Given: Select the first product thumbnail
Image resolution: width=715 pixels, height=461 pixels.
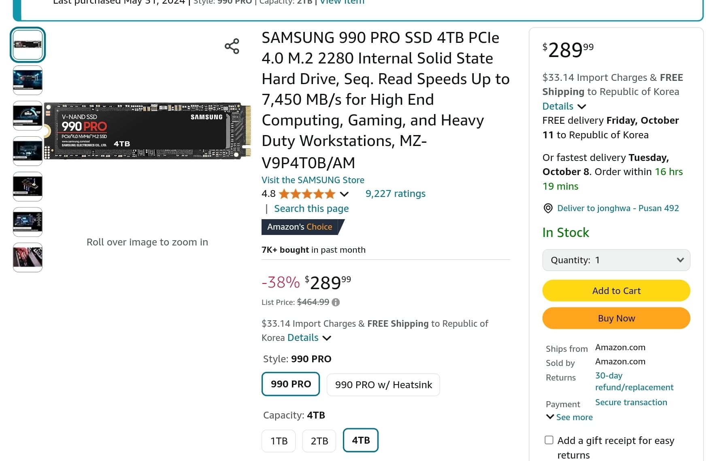Looking at the screenshot, I should [28, 45].
